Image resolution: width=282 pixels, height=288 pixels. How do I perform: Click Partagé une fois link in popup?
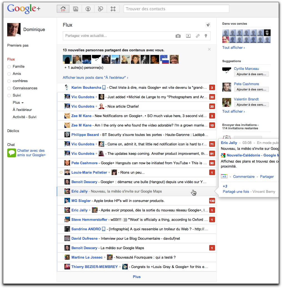pyautogui.click(x=236, y=191)
